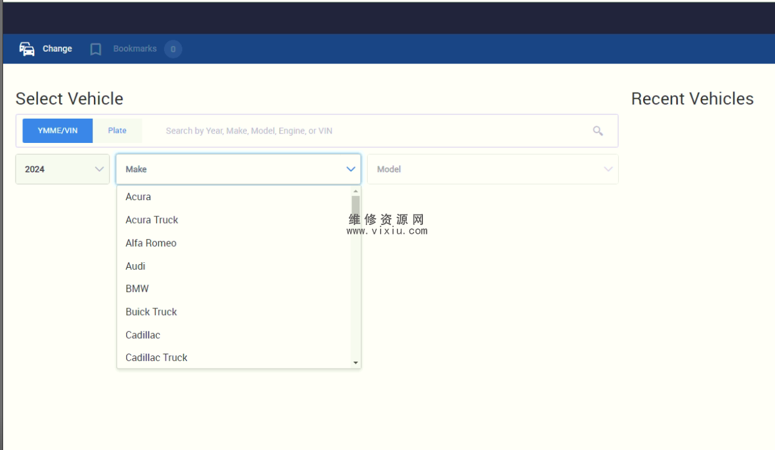Viewport: 775px width, 450px height.
Task: Choose Cadillac Truck in the make list
Action: pyautogui.click(x=234, y=358)
